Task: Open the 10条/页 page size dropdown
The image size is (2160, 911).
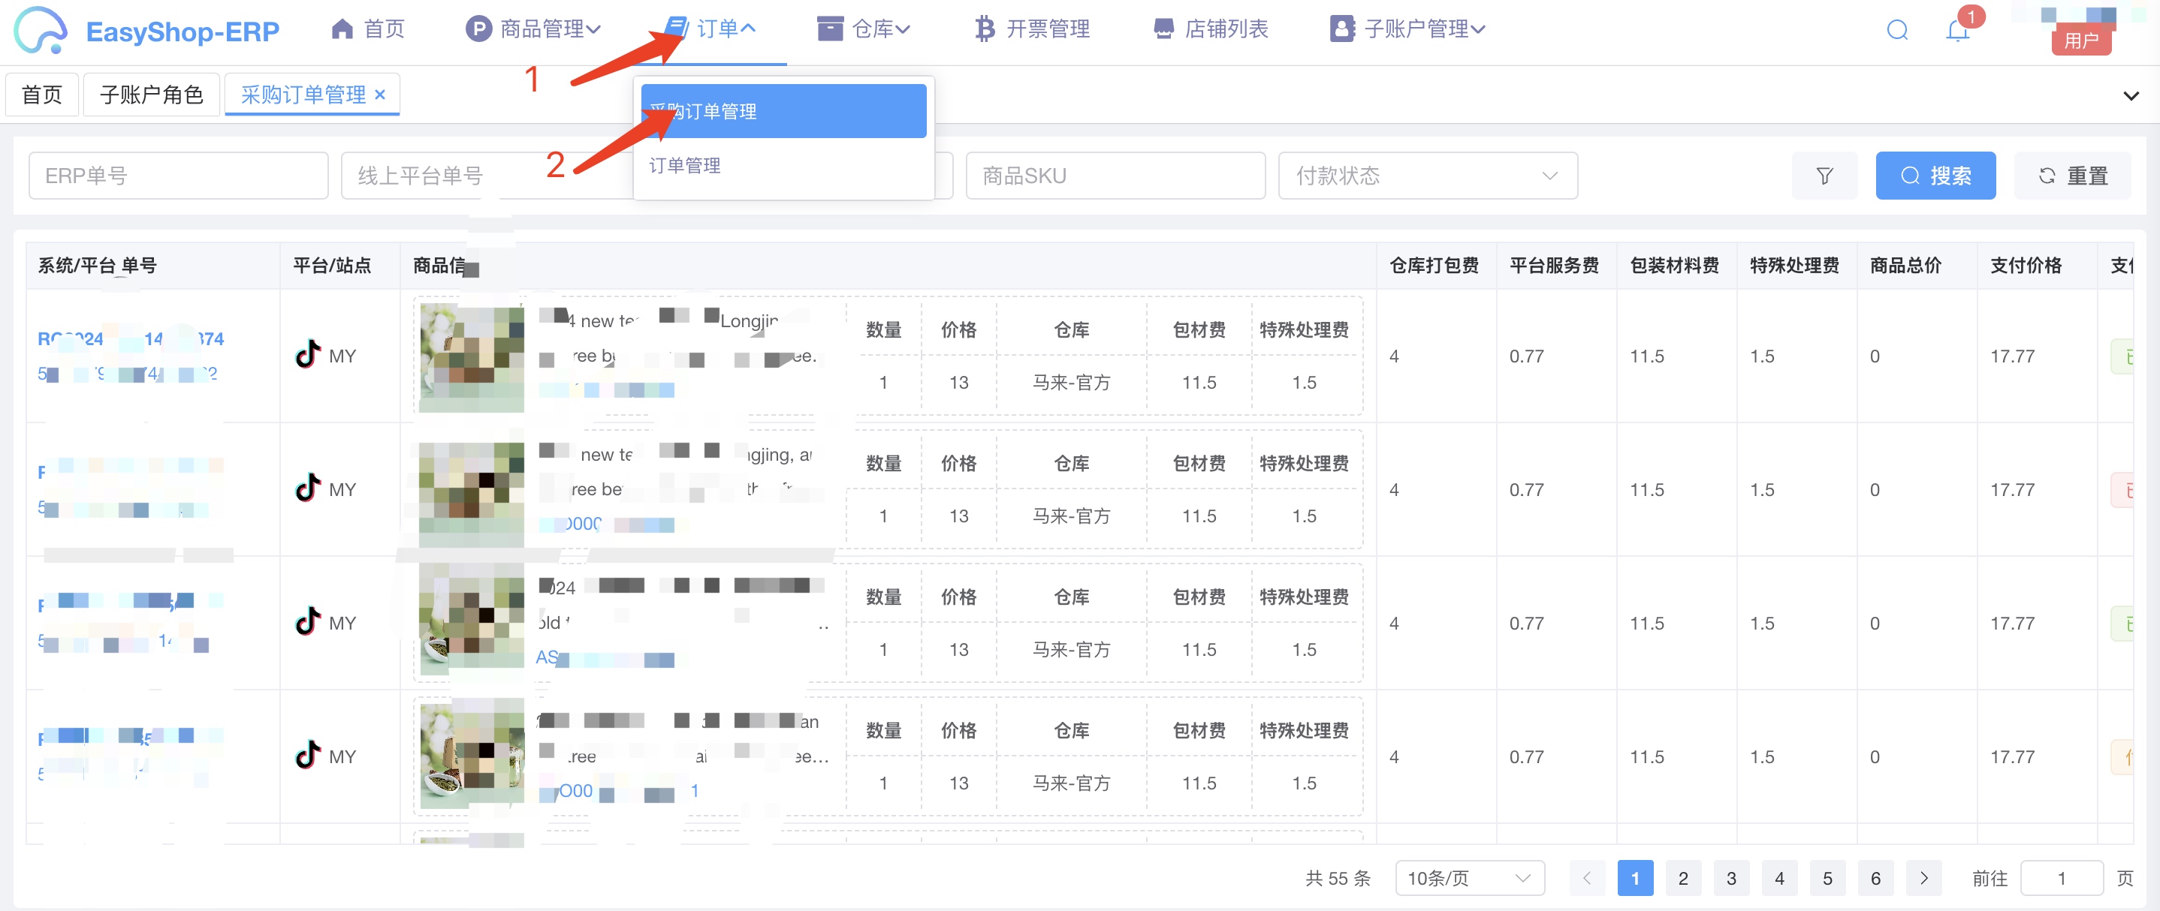Action: [1470, 877]
